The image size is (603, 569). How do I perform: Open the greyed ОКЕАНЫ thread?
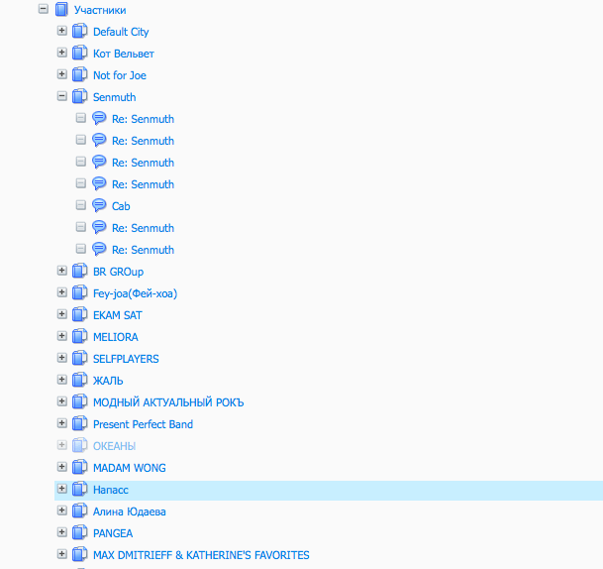pos(114,446)
